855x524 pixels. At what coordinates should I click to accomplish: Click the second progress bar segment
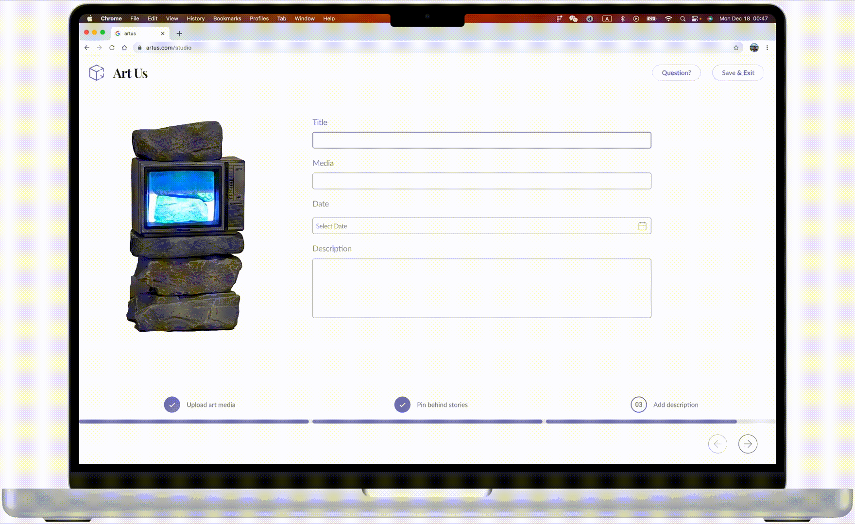pyautogui.click(x=427, y=422)
